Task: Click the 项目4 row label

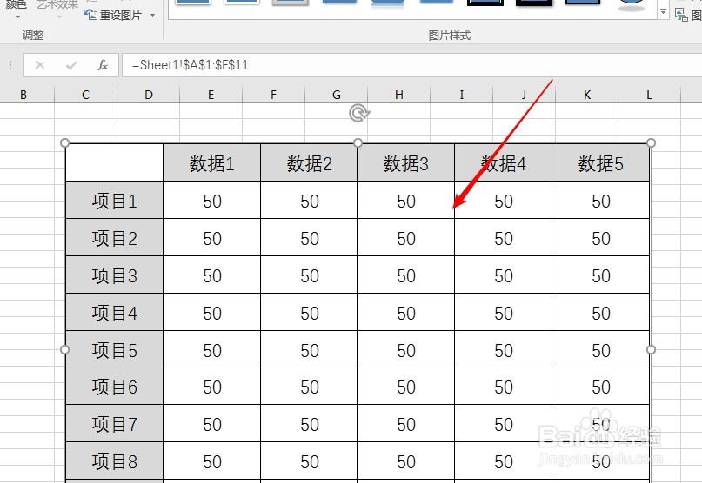Action: (x=114, y=313)
